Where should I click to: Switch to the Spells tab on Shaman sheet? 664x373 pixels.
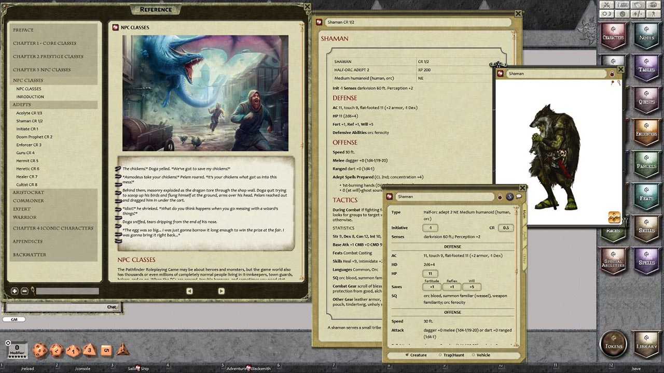pos(524,237)
